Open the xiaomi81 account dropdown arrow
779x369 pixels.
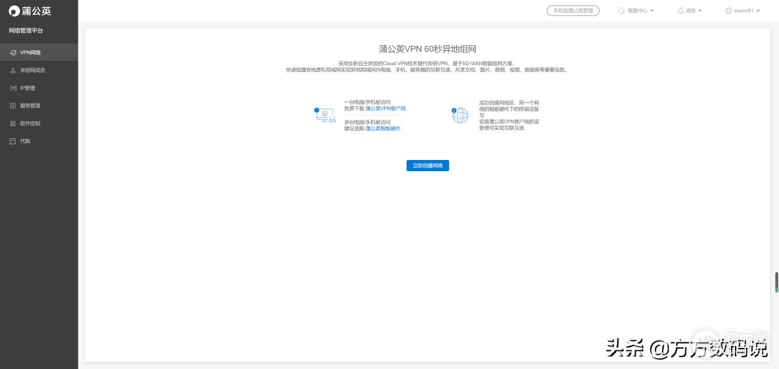[x=759, y=11]
